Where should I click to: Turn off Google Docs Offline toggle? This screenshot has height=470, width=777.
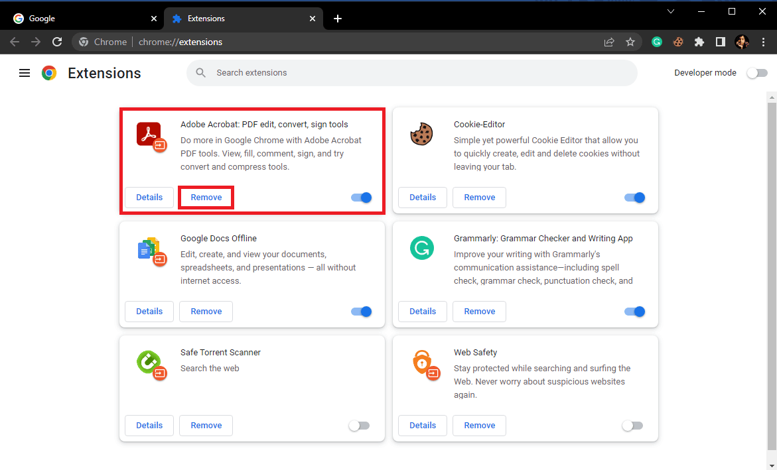tap(361, 312)
